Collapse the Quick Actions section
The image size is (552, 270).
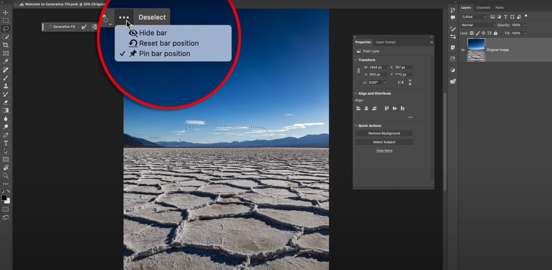pos(356,126)
